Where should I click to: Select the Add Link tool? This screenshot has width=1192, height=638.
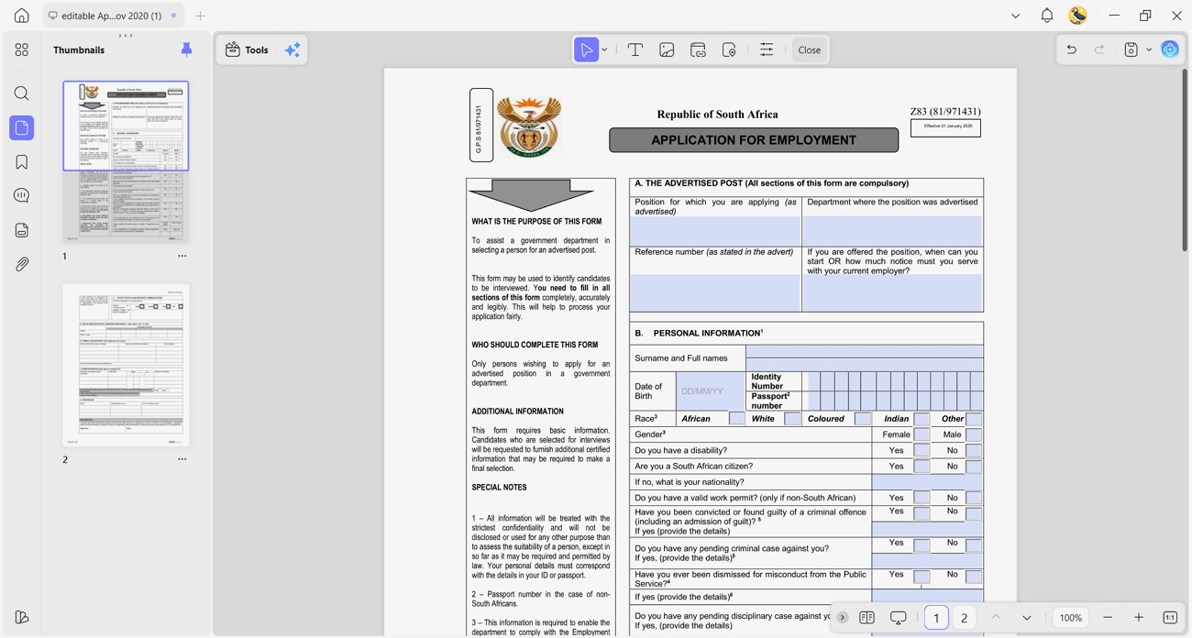coord(698,50)
